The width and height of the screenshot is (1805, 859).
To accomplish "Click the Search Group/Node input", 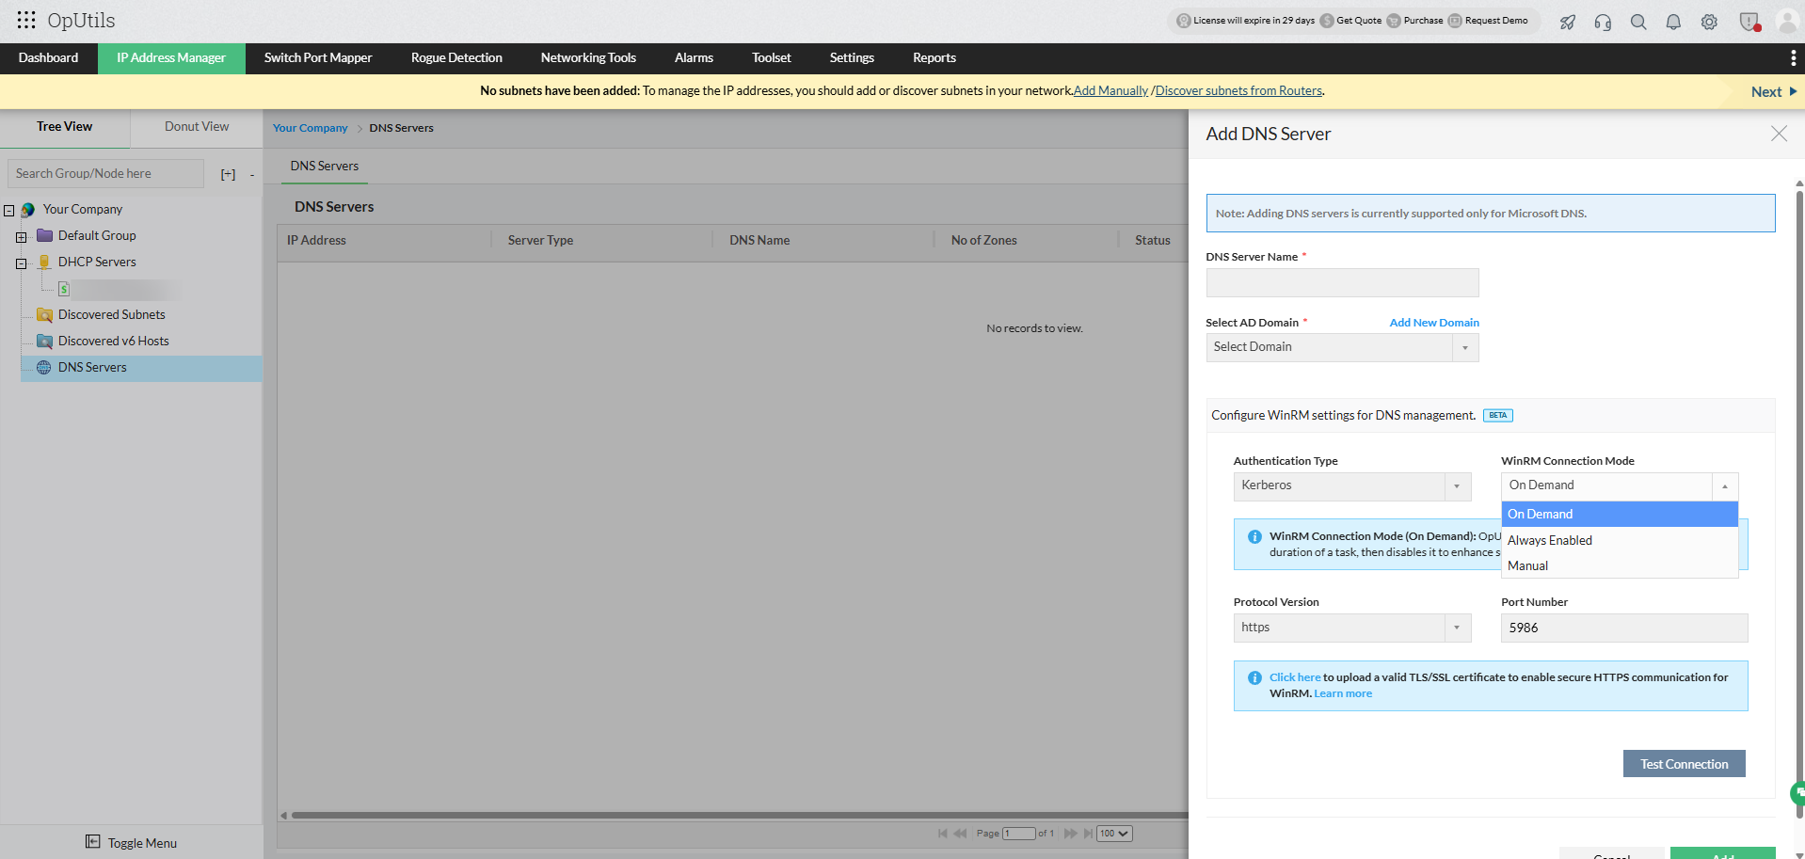I will click(105, 174).
